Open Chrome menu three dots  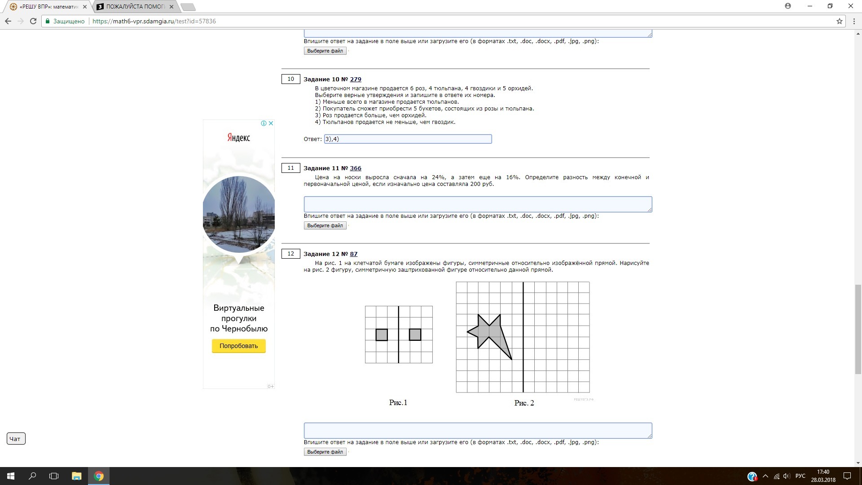[853, 21]
